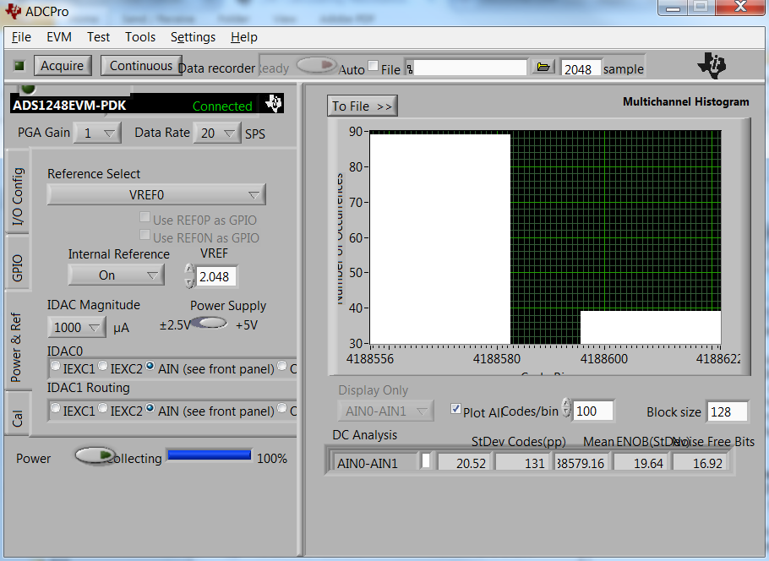This screenshot has height=561, width=769.
Task: Click the Texas Instruments logo in toolbar
Action: 712,65
